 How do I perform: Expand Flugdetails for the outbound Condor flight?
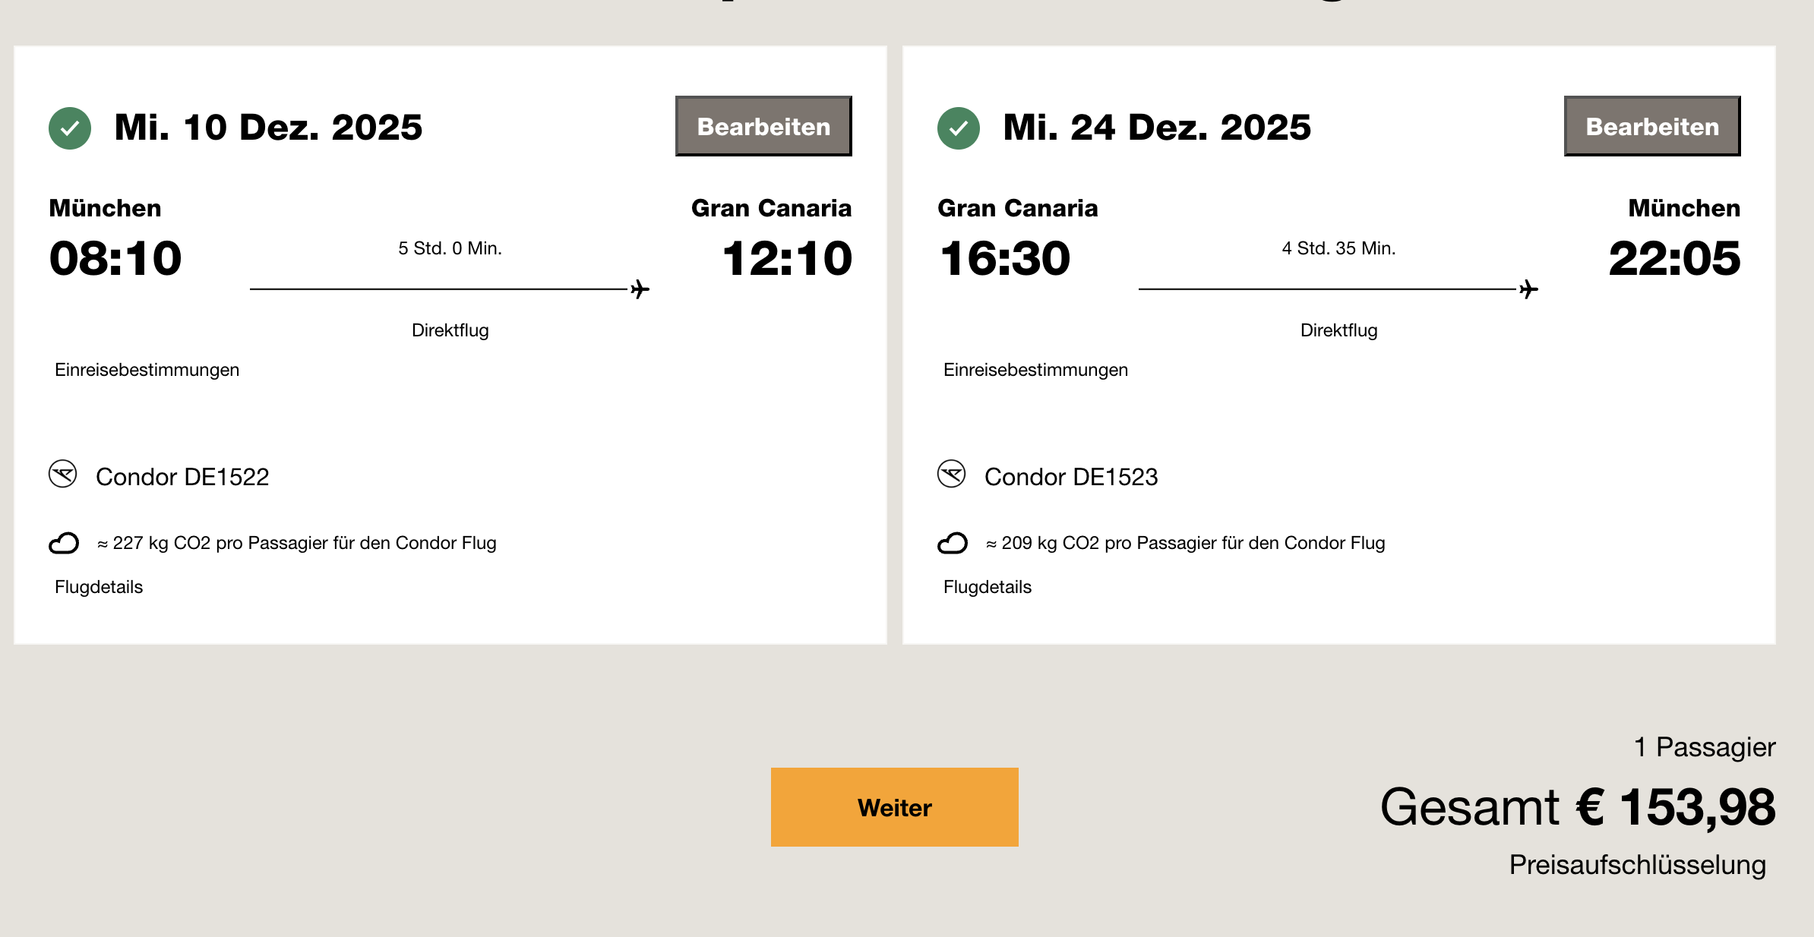(x=99, y=587)
